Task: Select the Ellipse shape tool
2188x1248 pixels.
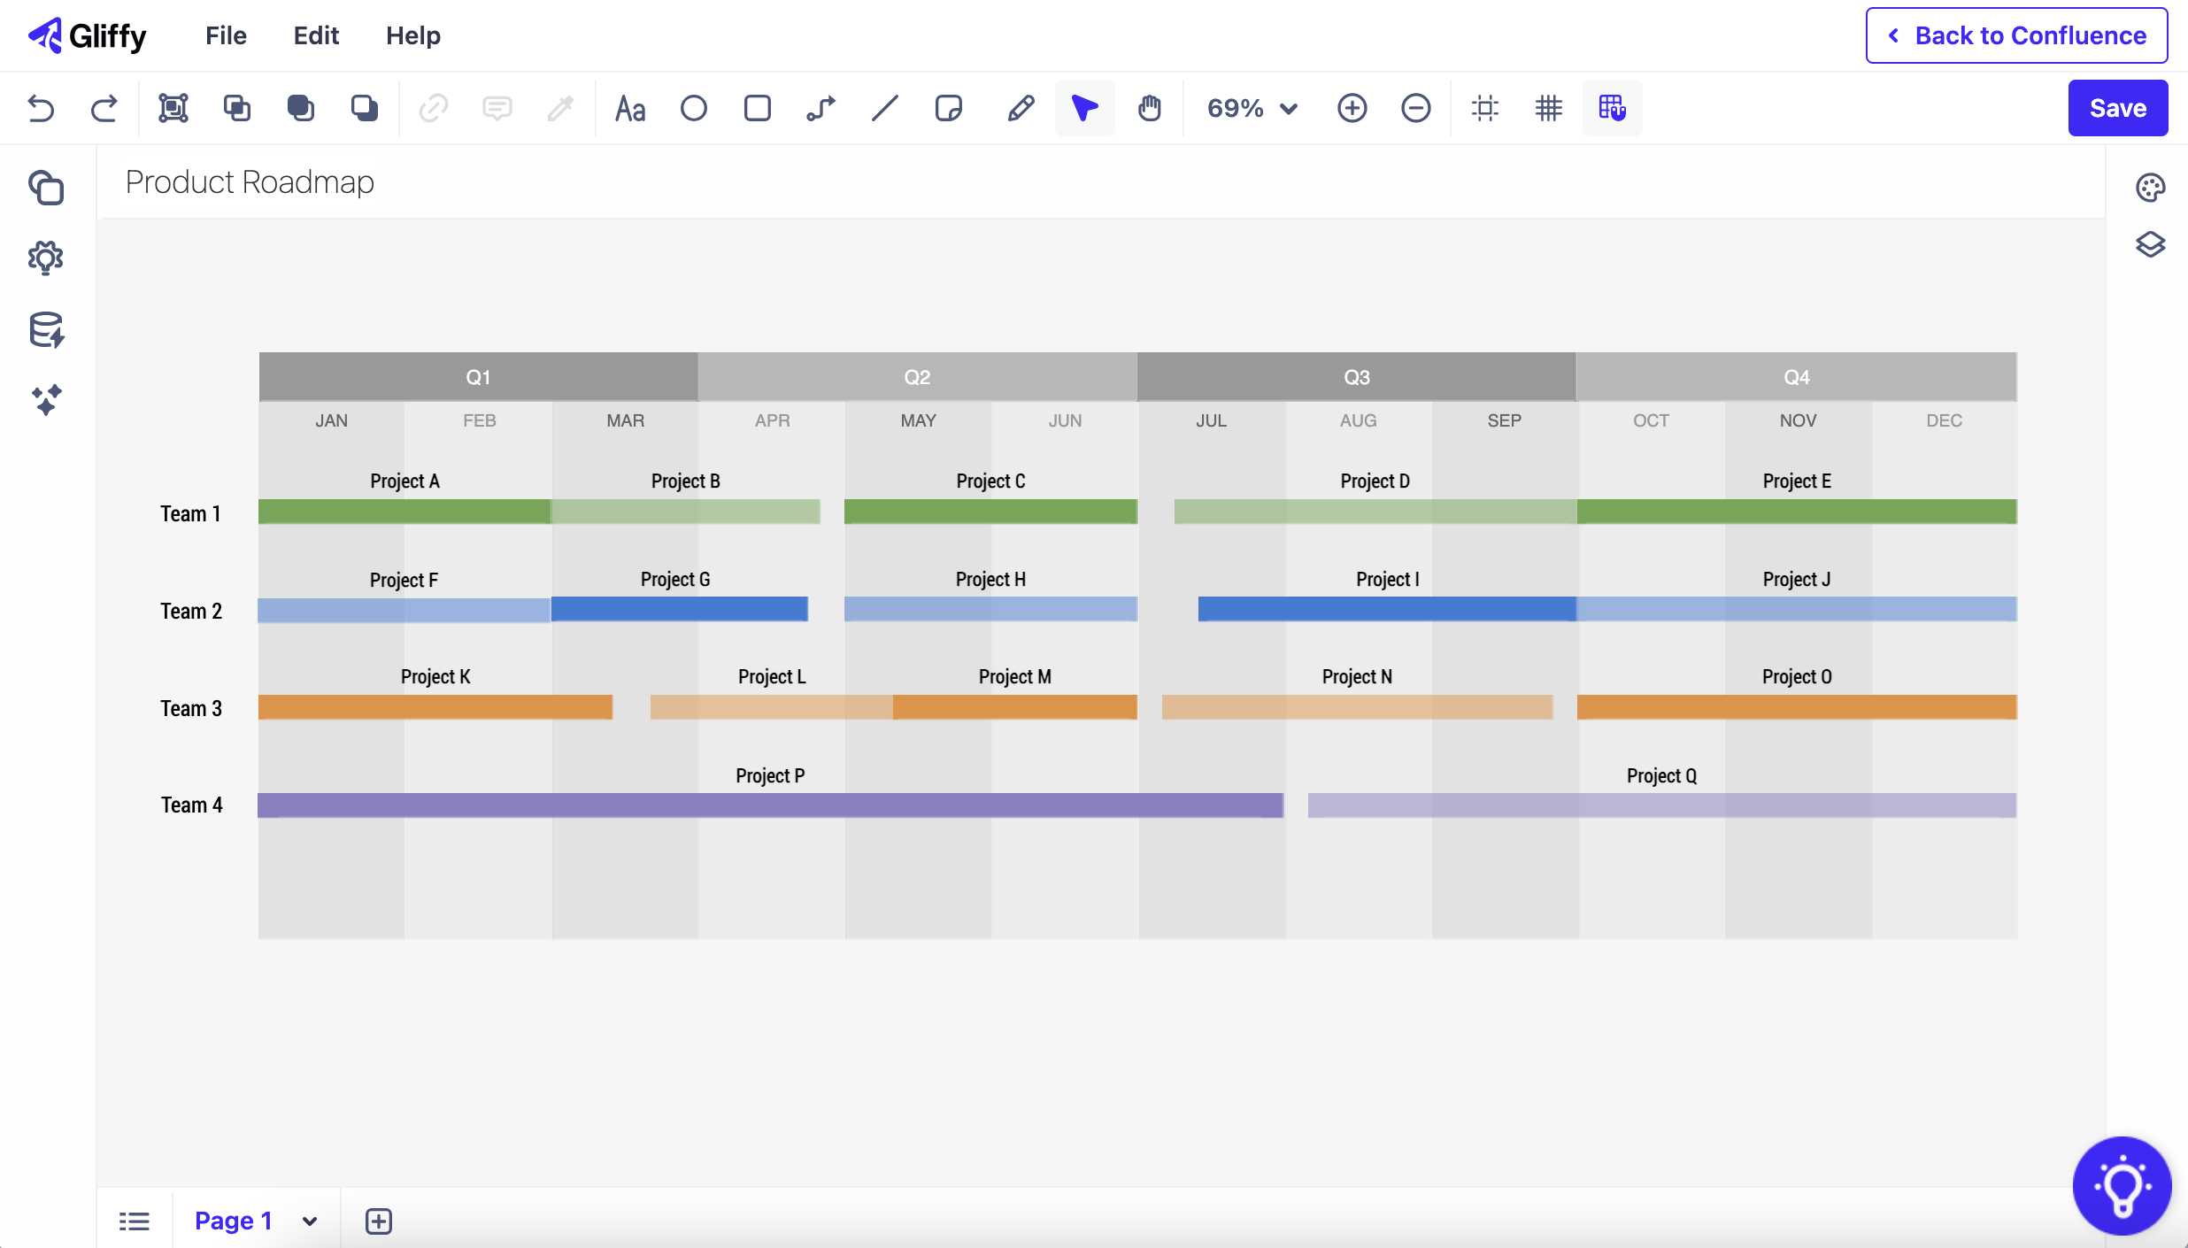Action: [693, 108]
